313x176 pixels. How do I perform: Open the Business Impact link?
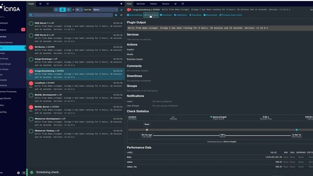coord(135,59)
